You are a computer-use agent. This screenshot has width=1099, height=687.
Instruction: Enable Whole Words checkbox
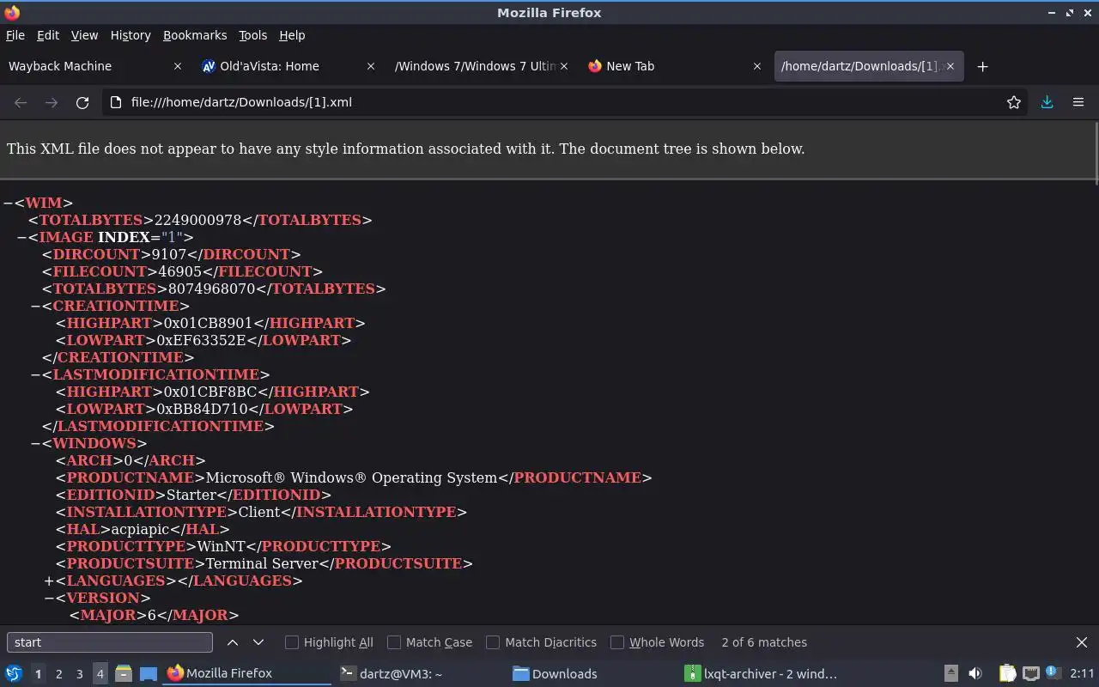(x=617, y=642)
